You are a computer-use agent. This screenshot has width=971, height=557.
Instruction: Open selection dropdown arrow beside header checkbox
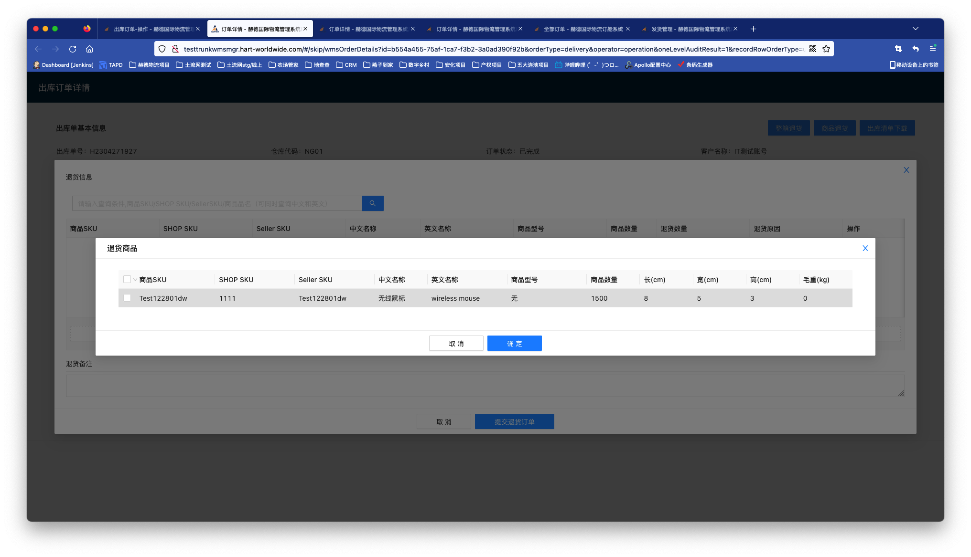click(135, 280)
